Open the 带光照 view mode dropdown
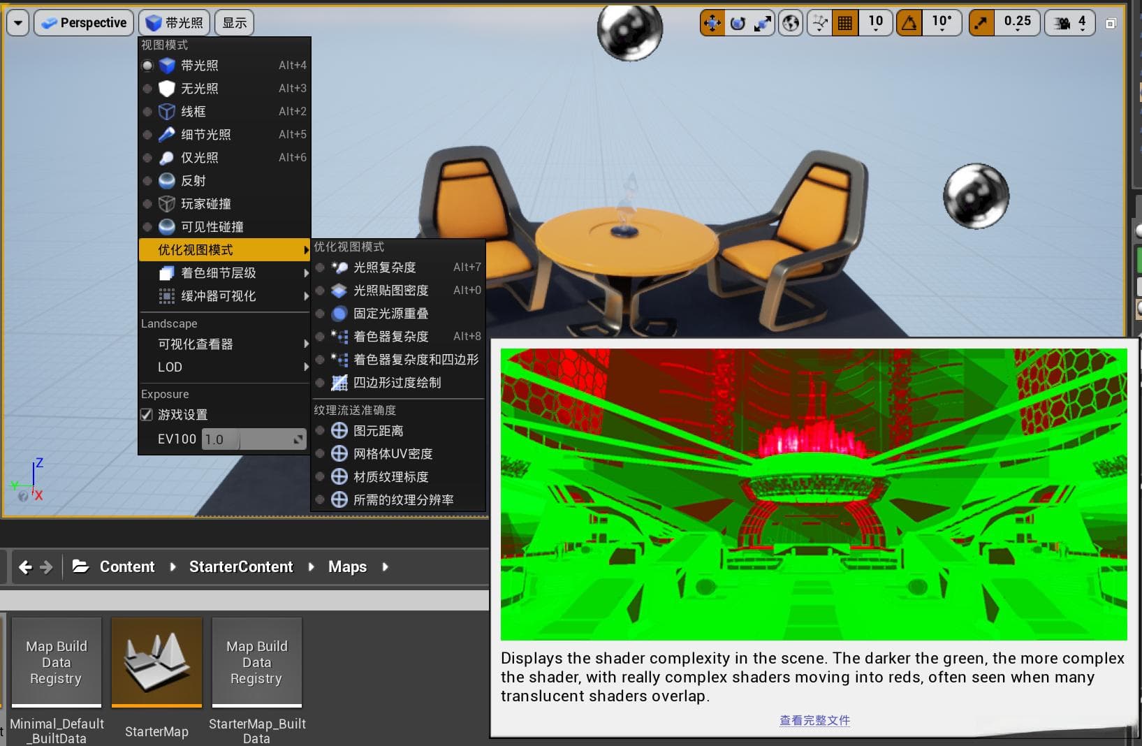The width and height of the screenshot is (1142, 746). tap(174, 23)
